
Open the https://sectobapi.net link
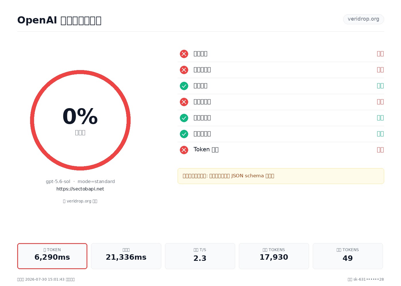(80, 189)
